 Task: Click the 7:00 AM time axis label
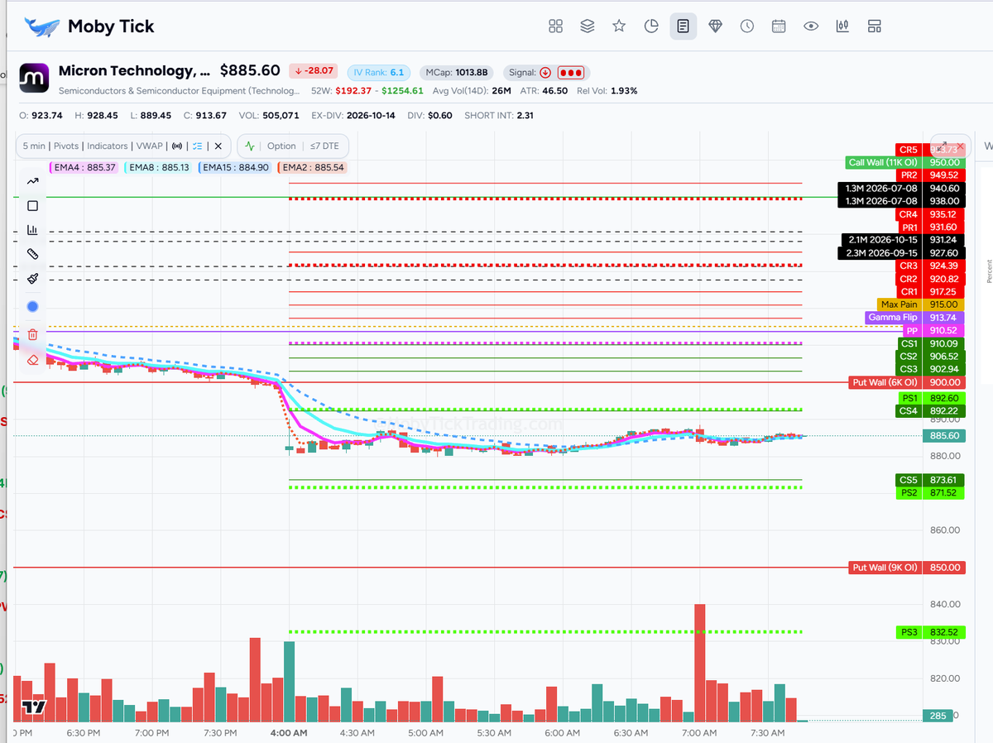point(699,733)
